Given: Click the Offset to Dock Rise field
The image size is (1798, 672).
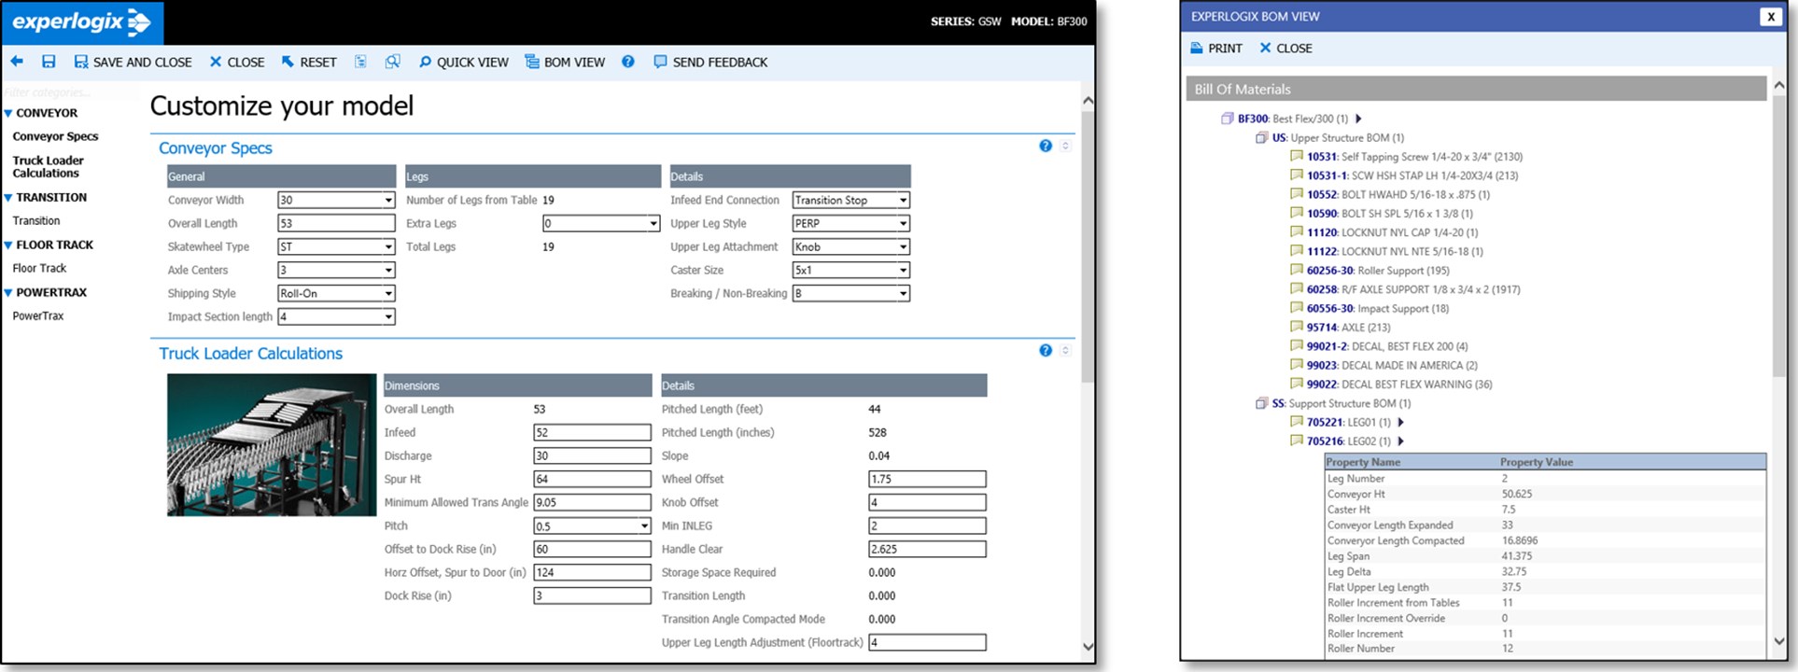Looking at the screenshot, I should pyautogui.click(x=592, y=549).
